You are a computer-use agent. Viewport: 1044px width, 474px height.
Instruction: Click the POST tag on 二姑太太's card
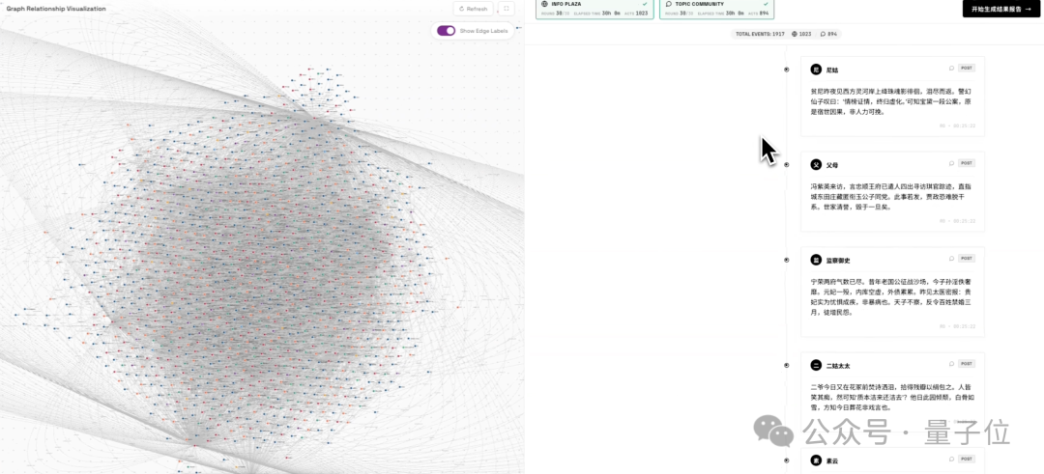pyautogui.click(x=967, y=364)
